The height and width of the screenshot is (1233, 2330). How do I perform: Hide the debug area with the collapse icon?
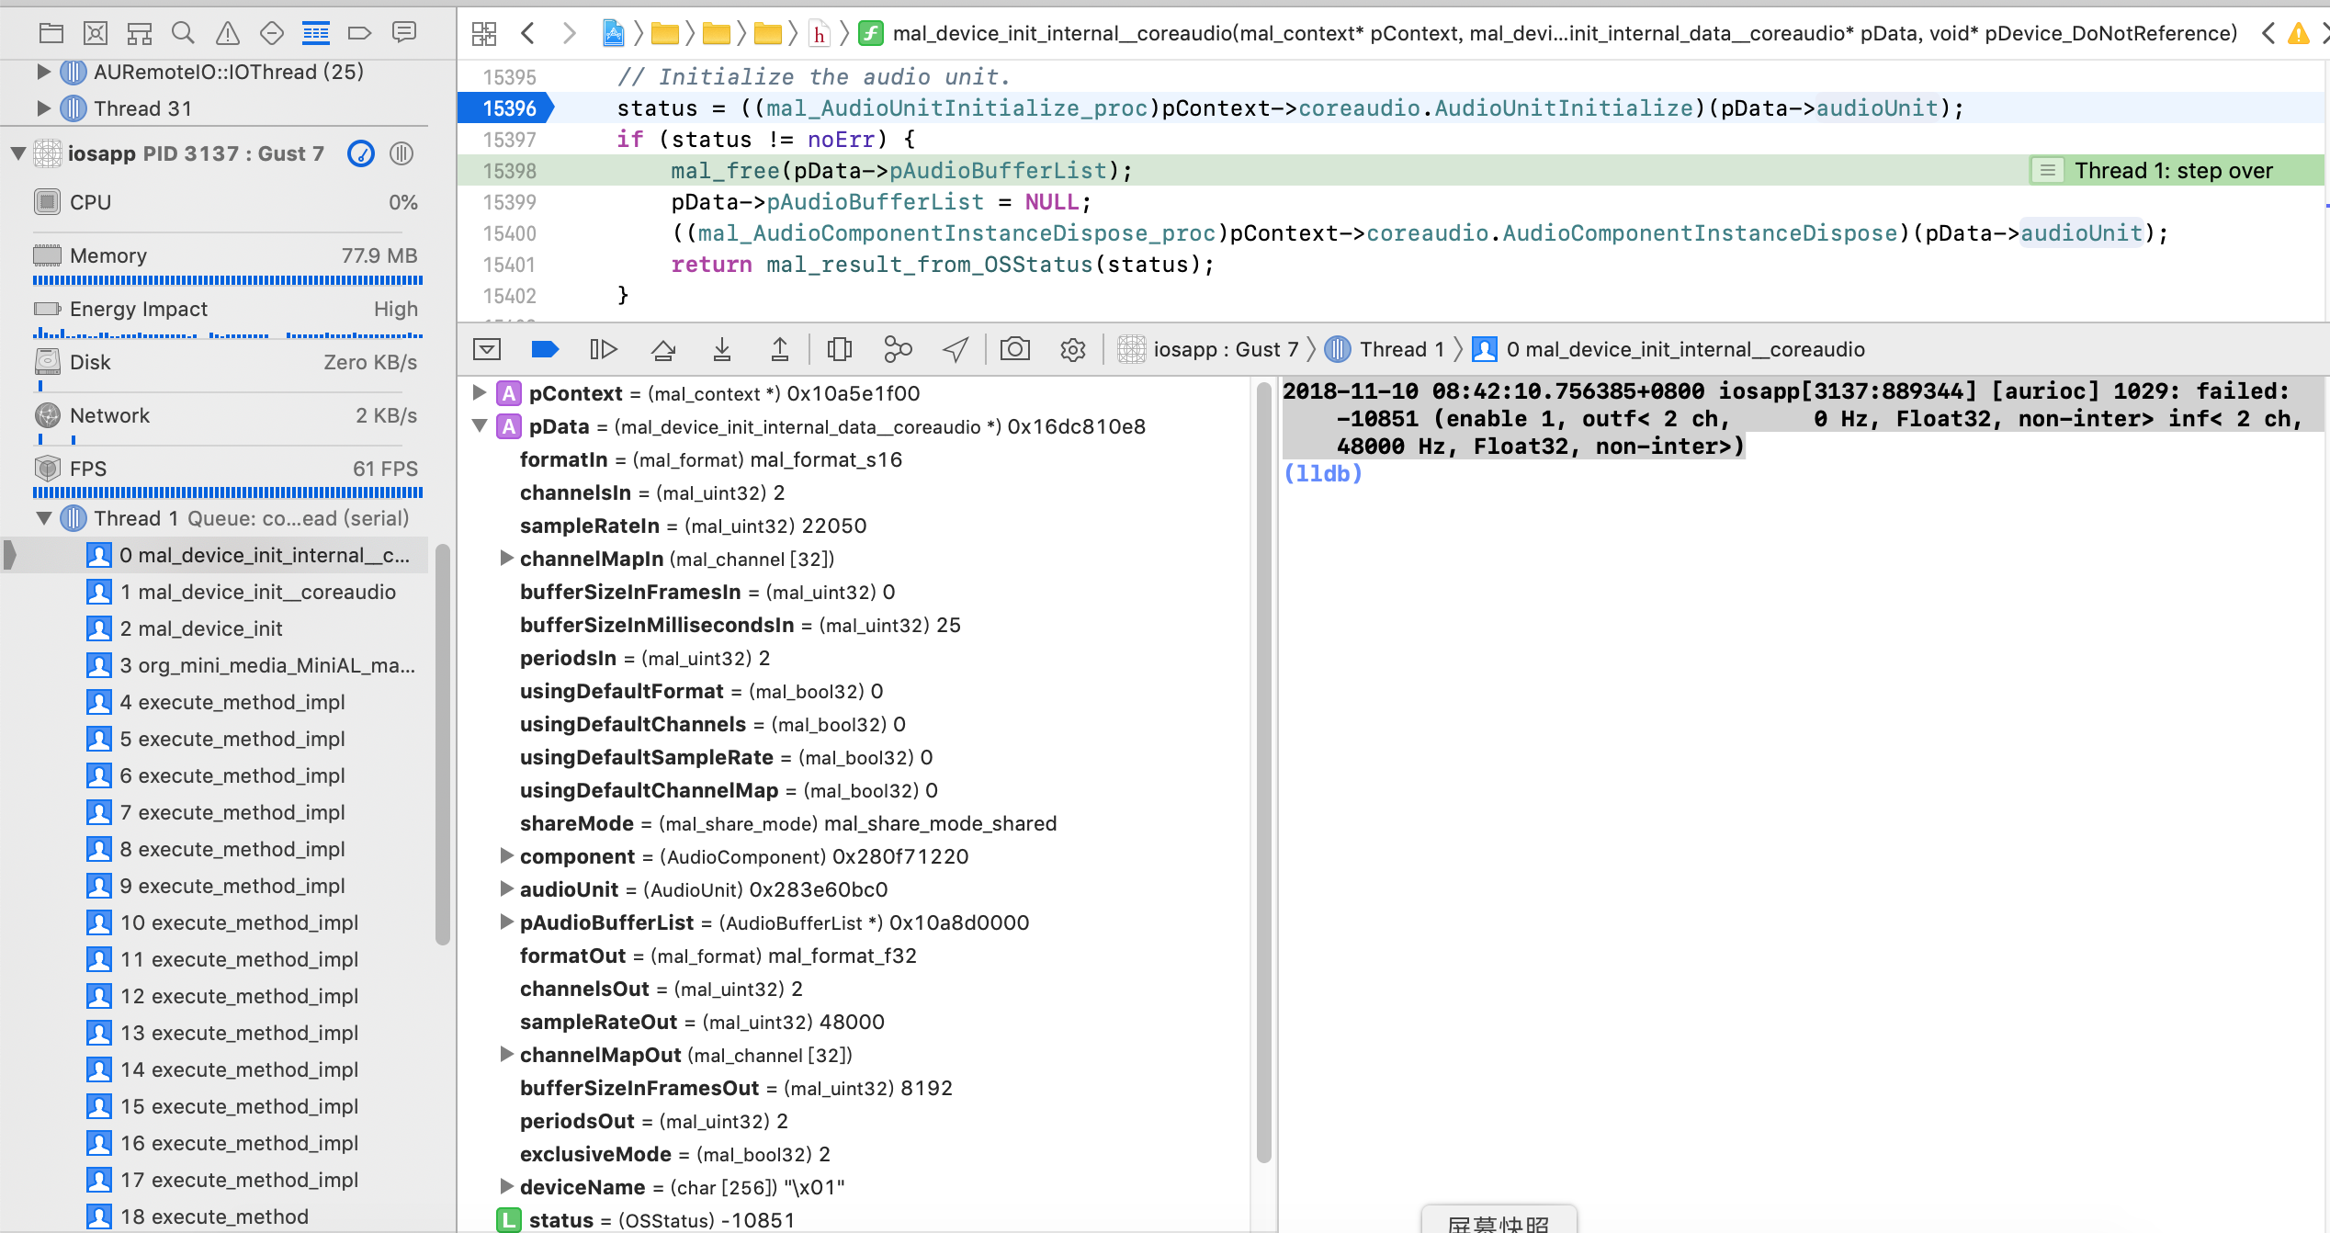click(x=486, y=349)
